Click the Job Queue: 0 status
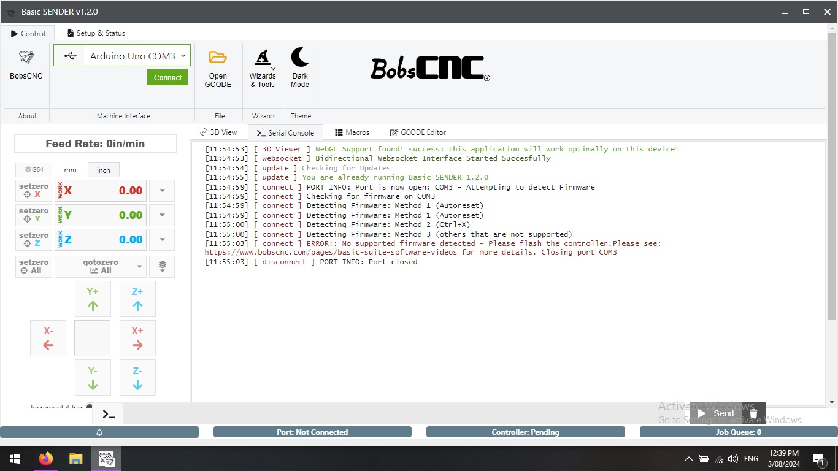The height and width of the screenshot is (471, 838). pos(739,432)
